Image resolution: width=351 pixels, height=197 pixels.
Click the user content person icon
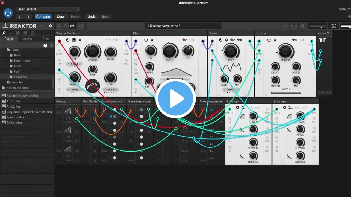click(x=51, y=46)
